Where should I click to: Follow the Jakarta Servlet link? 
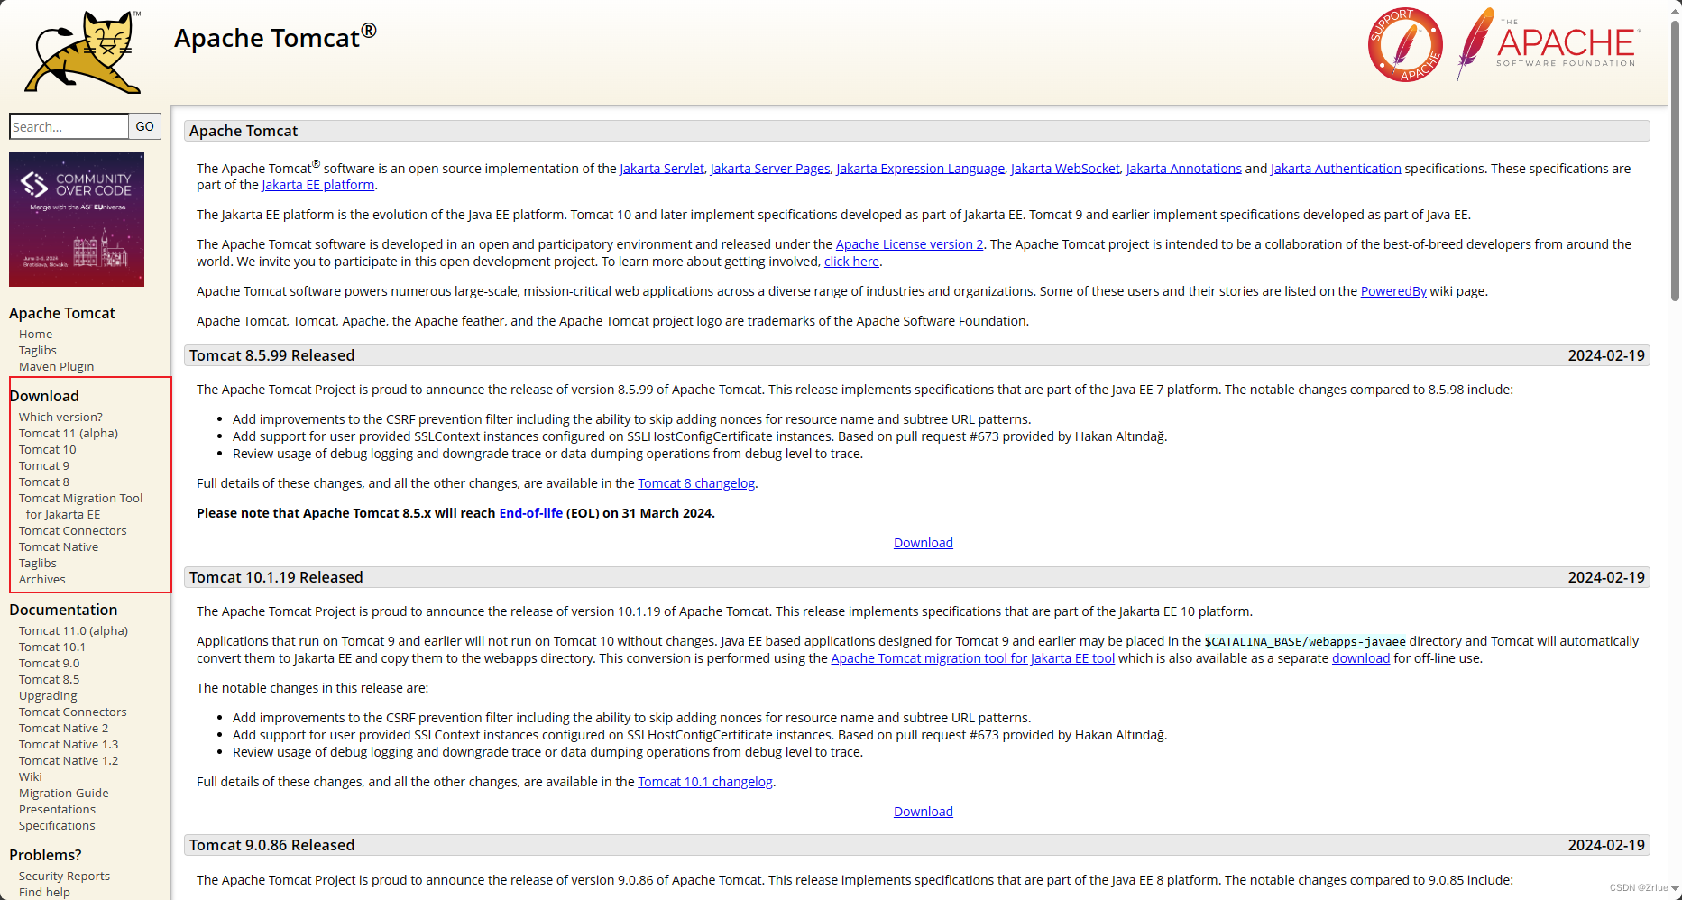pos(662,169)
